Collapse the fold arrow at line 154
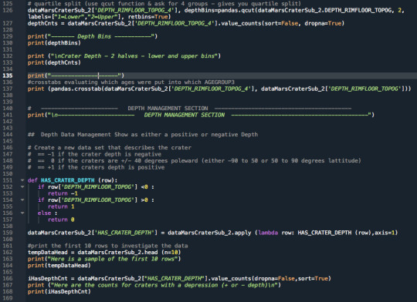Viewport: 417px width, 302px height. [x=22, y=200]
